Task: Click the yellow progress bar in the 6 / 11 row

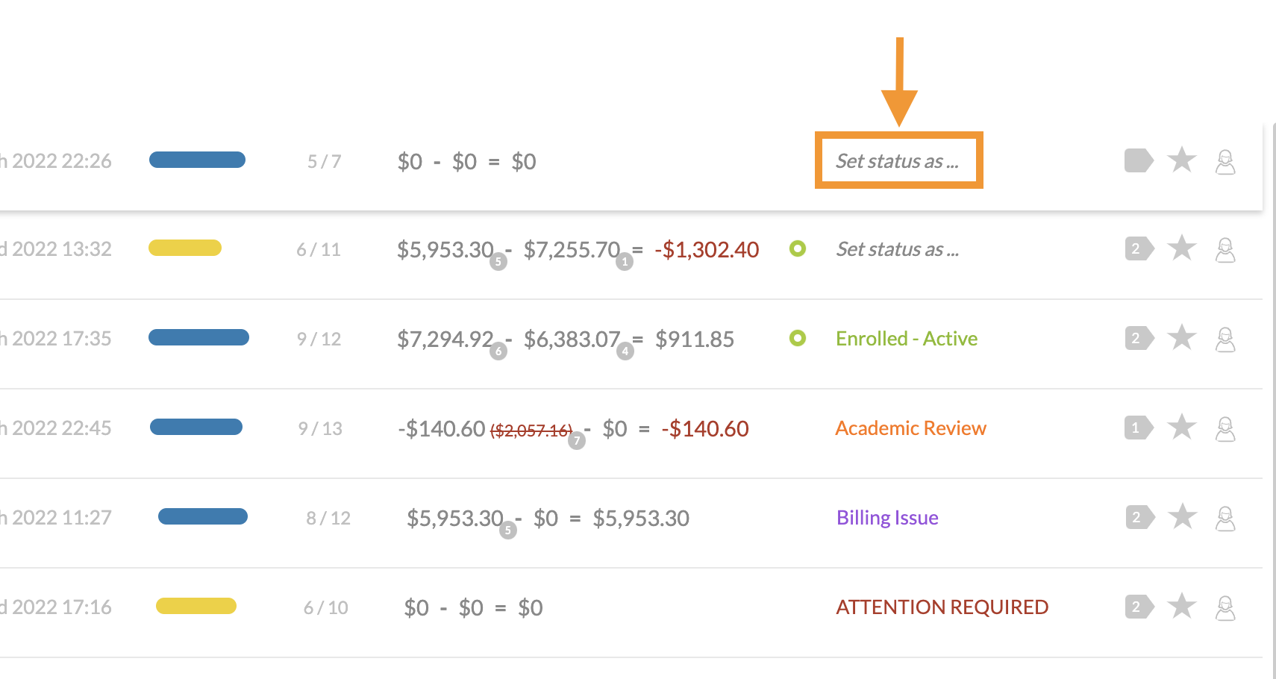Action: (185, 248)
